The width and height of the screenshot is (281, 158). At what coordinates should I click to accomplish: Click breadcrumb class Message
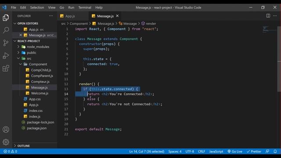tap(128, 24)
